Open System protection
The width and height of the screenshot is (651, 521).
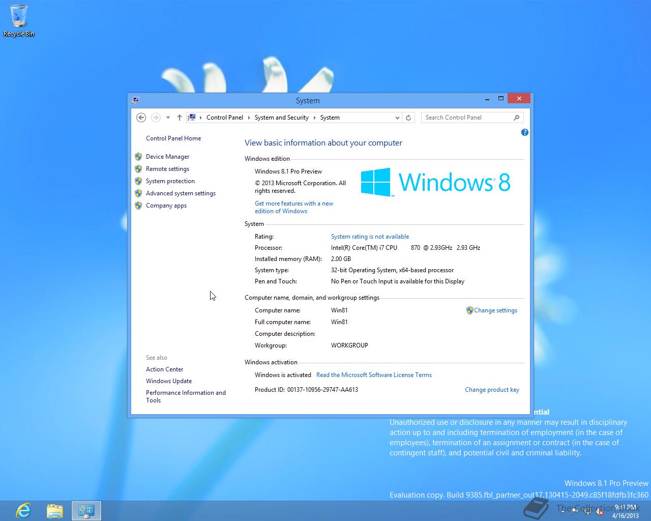pyautogui.click(x=170, y=181)
